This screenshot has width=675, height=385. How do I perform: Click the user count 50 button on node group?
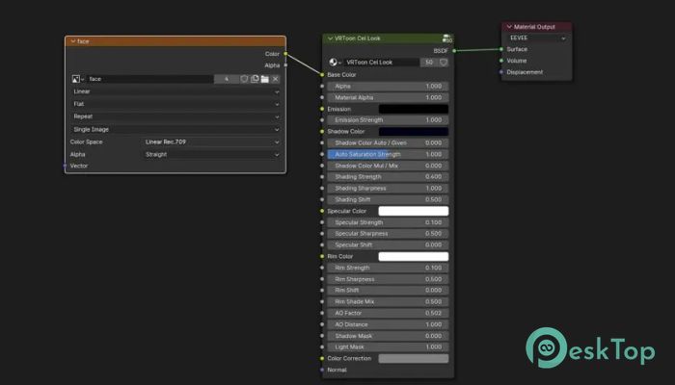pyautogui.click(x=429, y=63)
